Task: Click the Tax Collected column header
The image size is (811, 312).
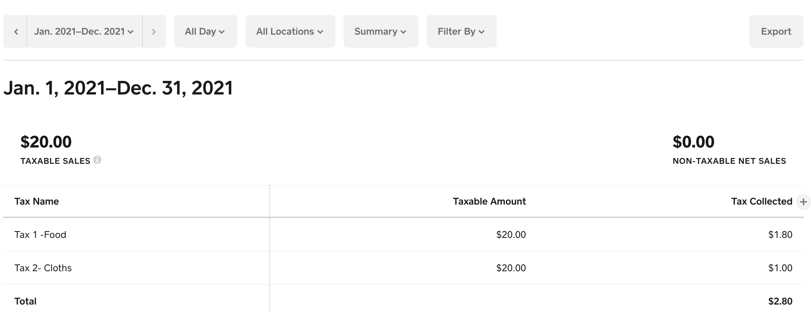Action: click(761, 202)
